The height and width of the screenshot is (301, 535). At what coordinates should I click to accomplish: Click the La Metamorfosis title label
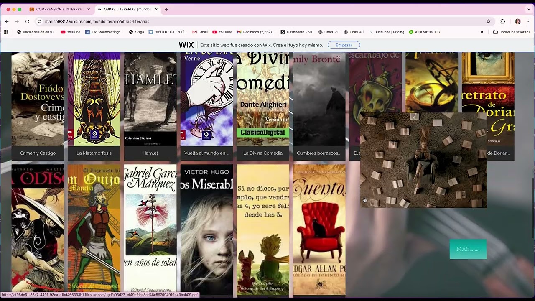coord(94,153)
